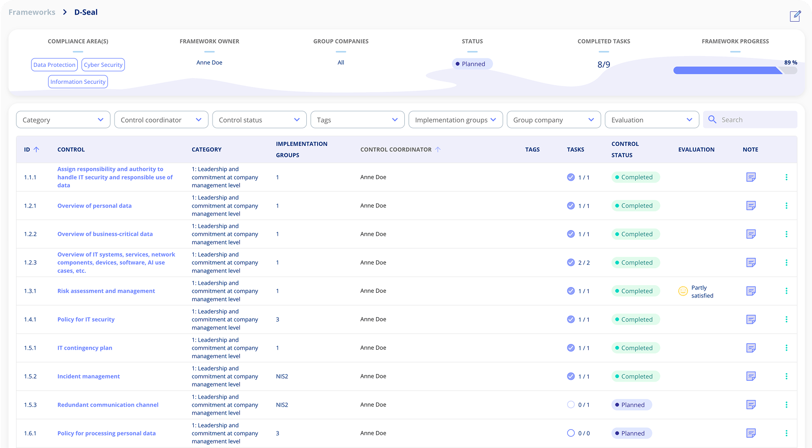Open the note icon on Incident management row

pyautogui.click(x=751, y=376)
